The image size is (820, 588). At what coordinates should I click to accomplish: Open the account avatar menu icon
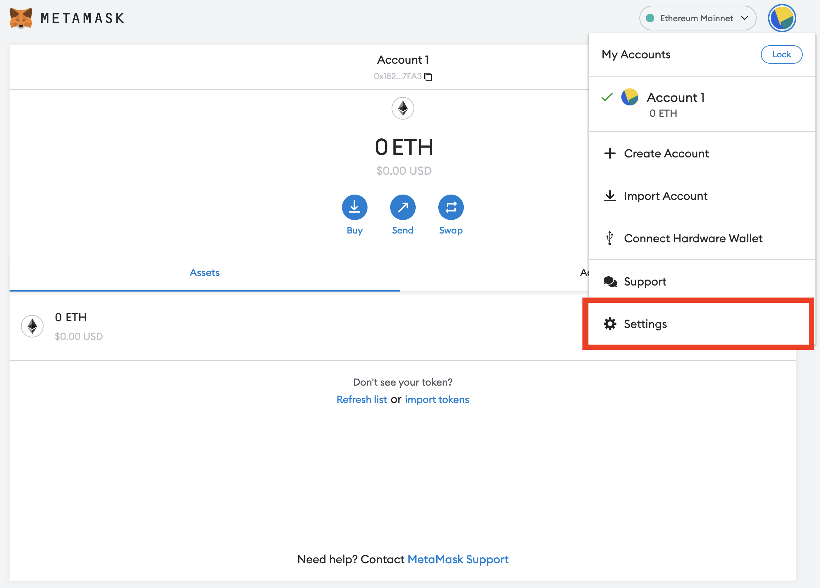click(782, 18)
